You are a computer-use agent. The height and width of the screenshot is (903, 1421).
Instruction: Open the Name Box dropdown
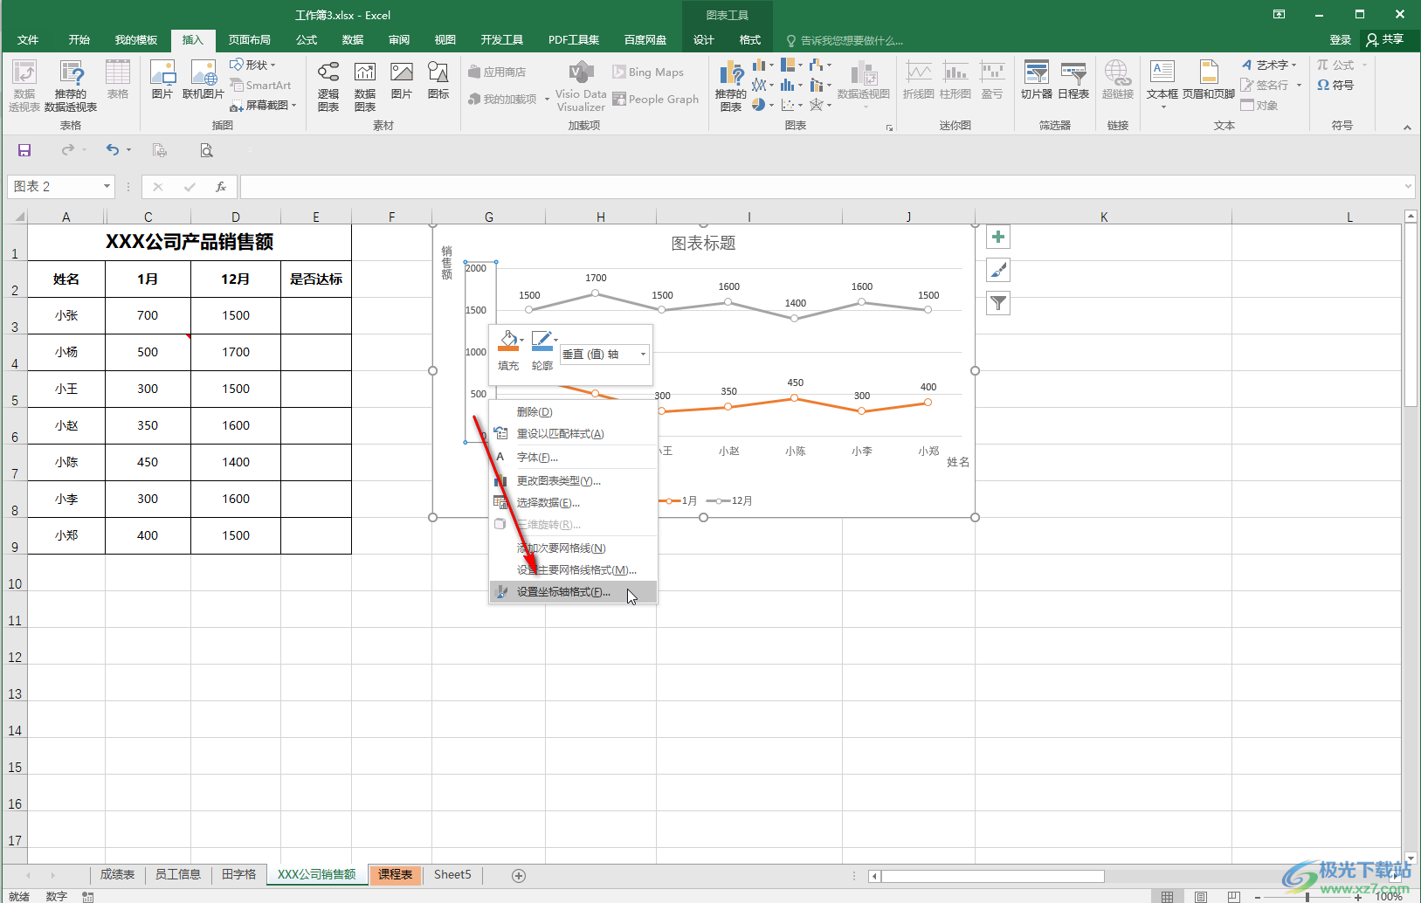107,186
